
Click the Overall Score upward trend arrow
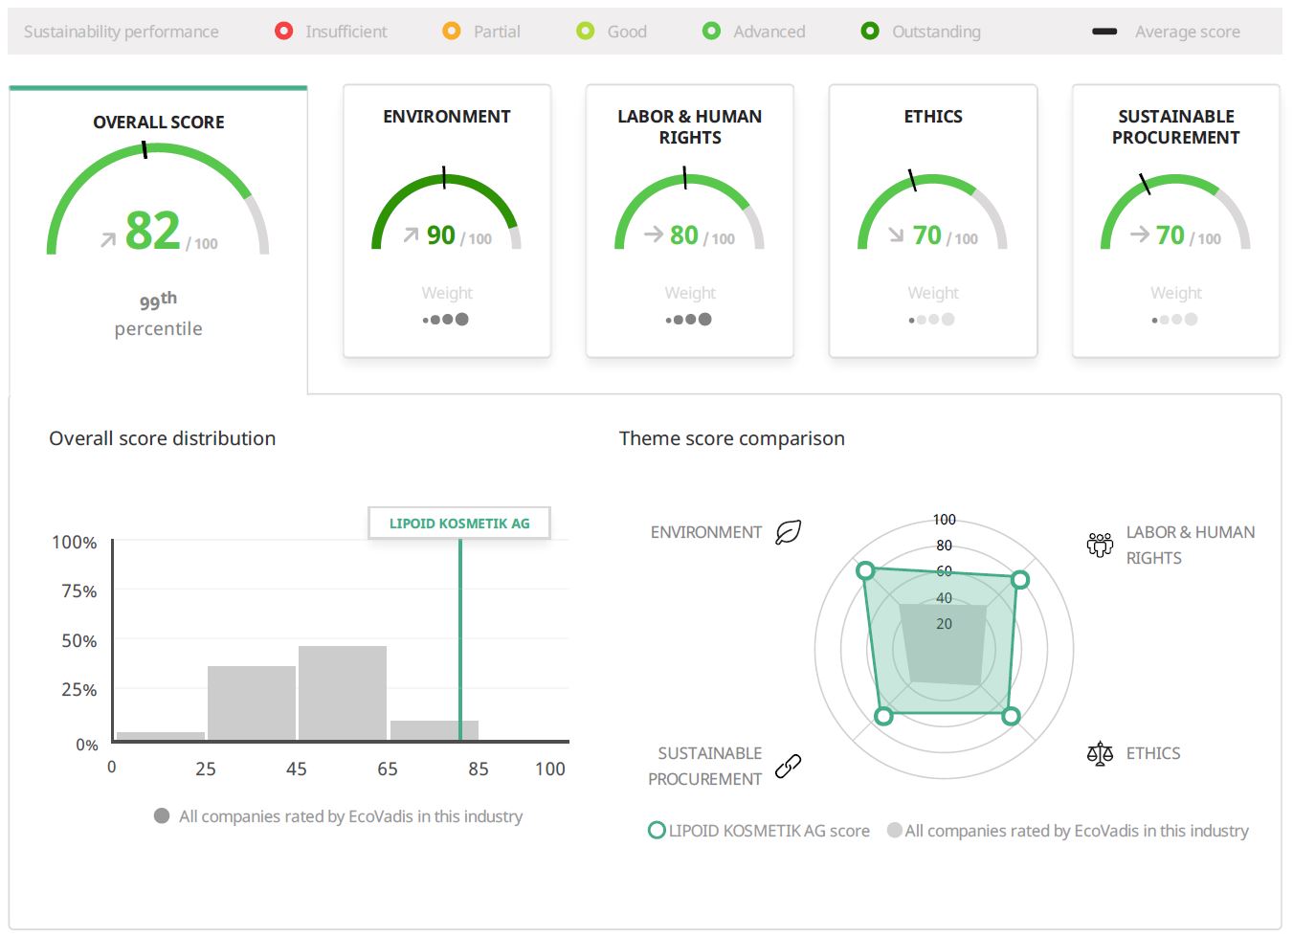(108, 240)
